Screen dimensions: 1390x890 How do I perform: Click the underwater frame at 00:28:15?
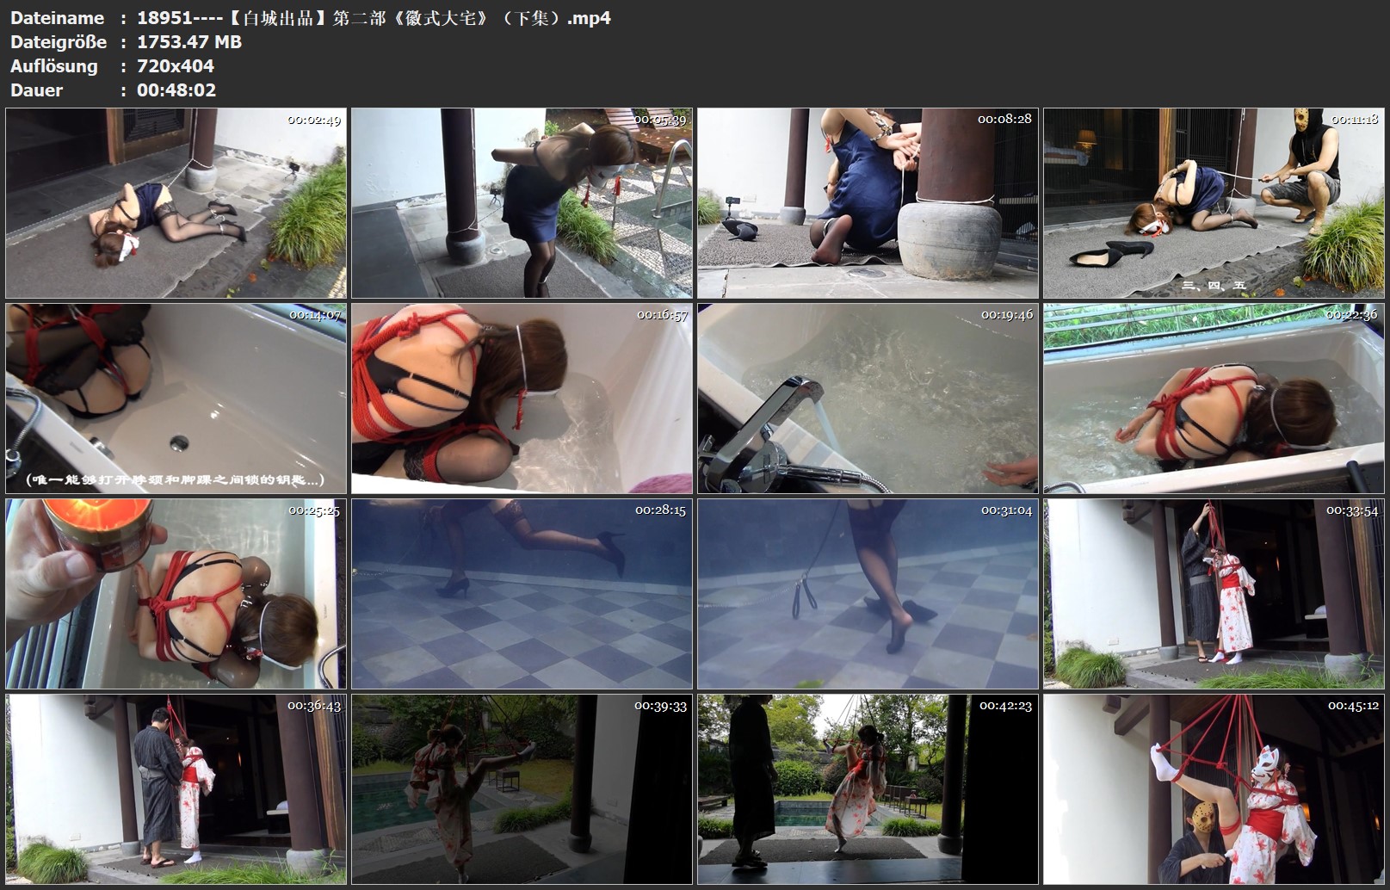coord(522,594)
